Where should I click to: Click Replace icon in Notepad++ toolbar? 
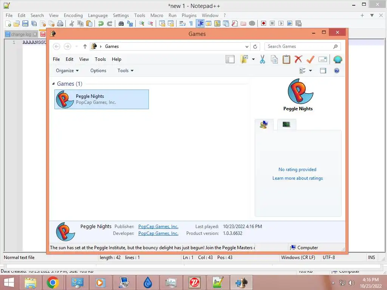pos(130,23)
